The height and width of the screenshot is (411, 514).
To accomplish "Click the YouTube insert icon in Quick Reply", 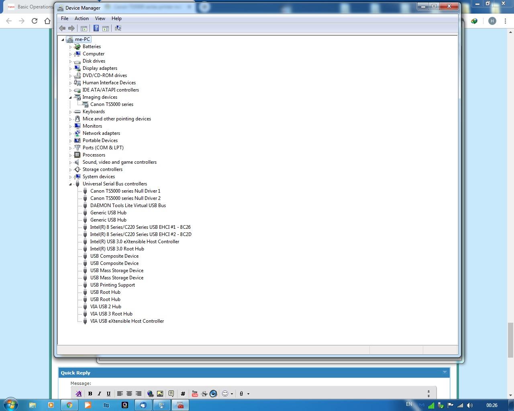I will (195, 394).
